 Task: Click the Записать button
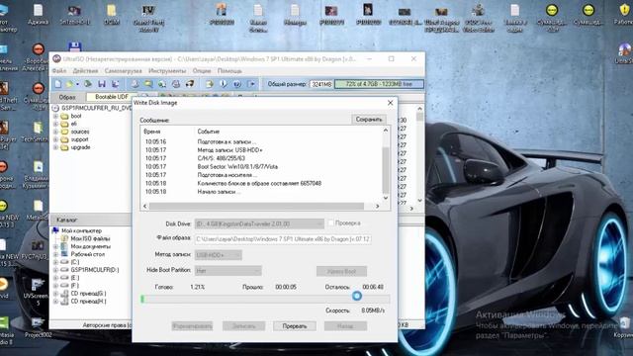(x=244, y=325)
